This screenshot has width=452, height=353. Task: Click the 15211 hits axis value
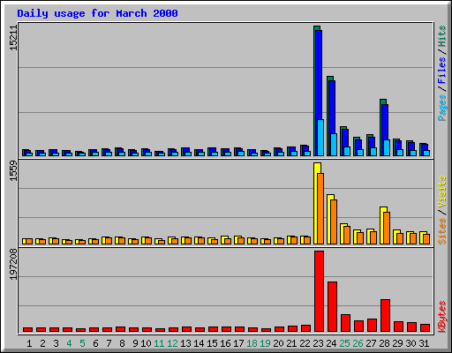point(13,38)
